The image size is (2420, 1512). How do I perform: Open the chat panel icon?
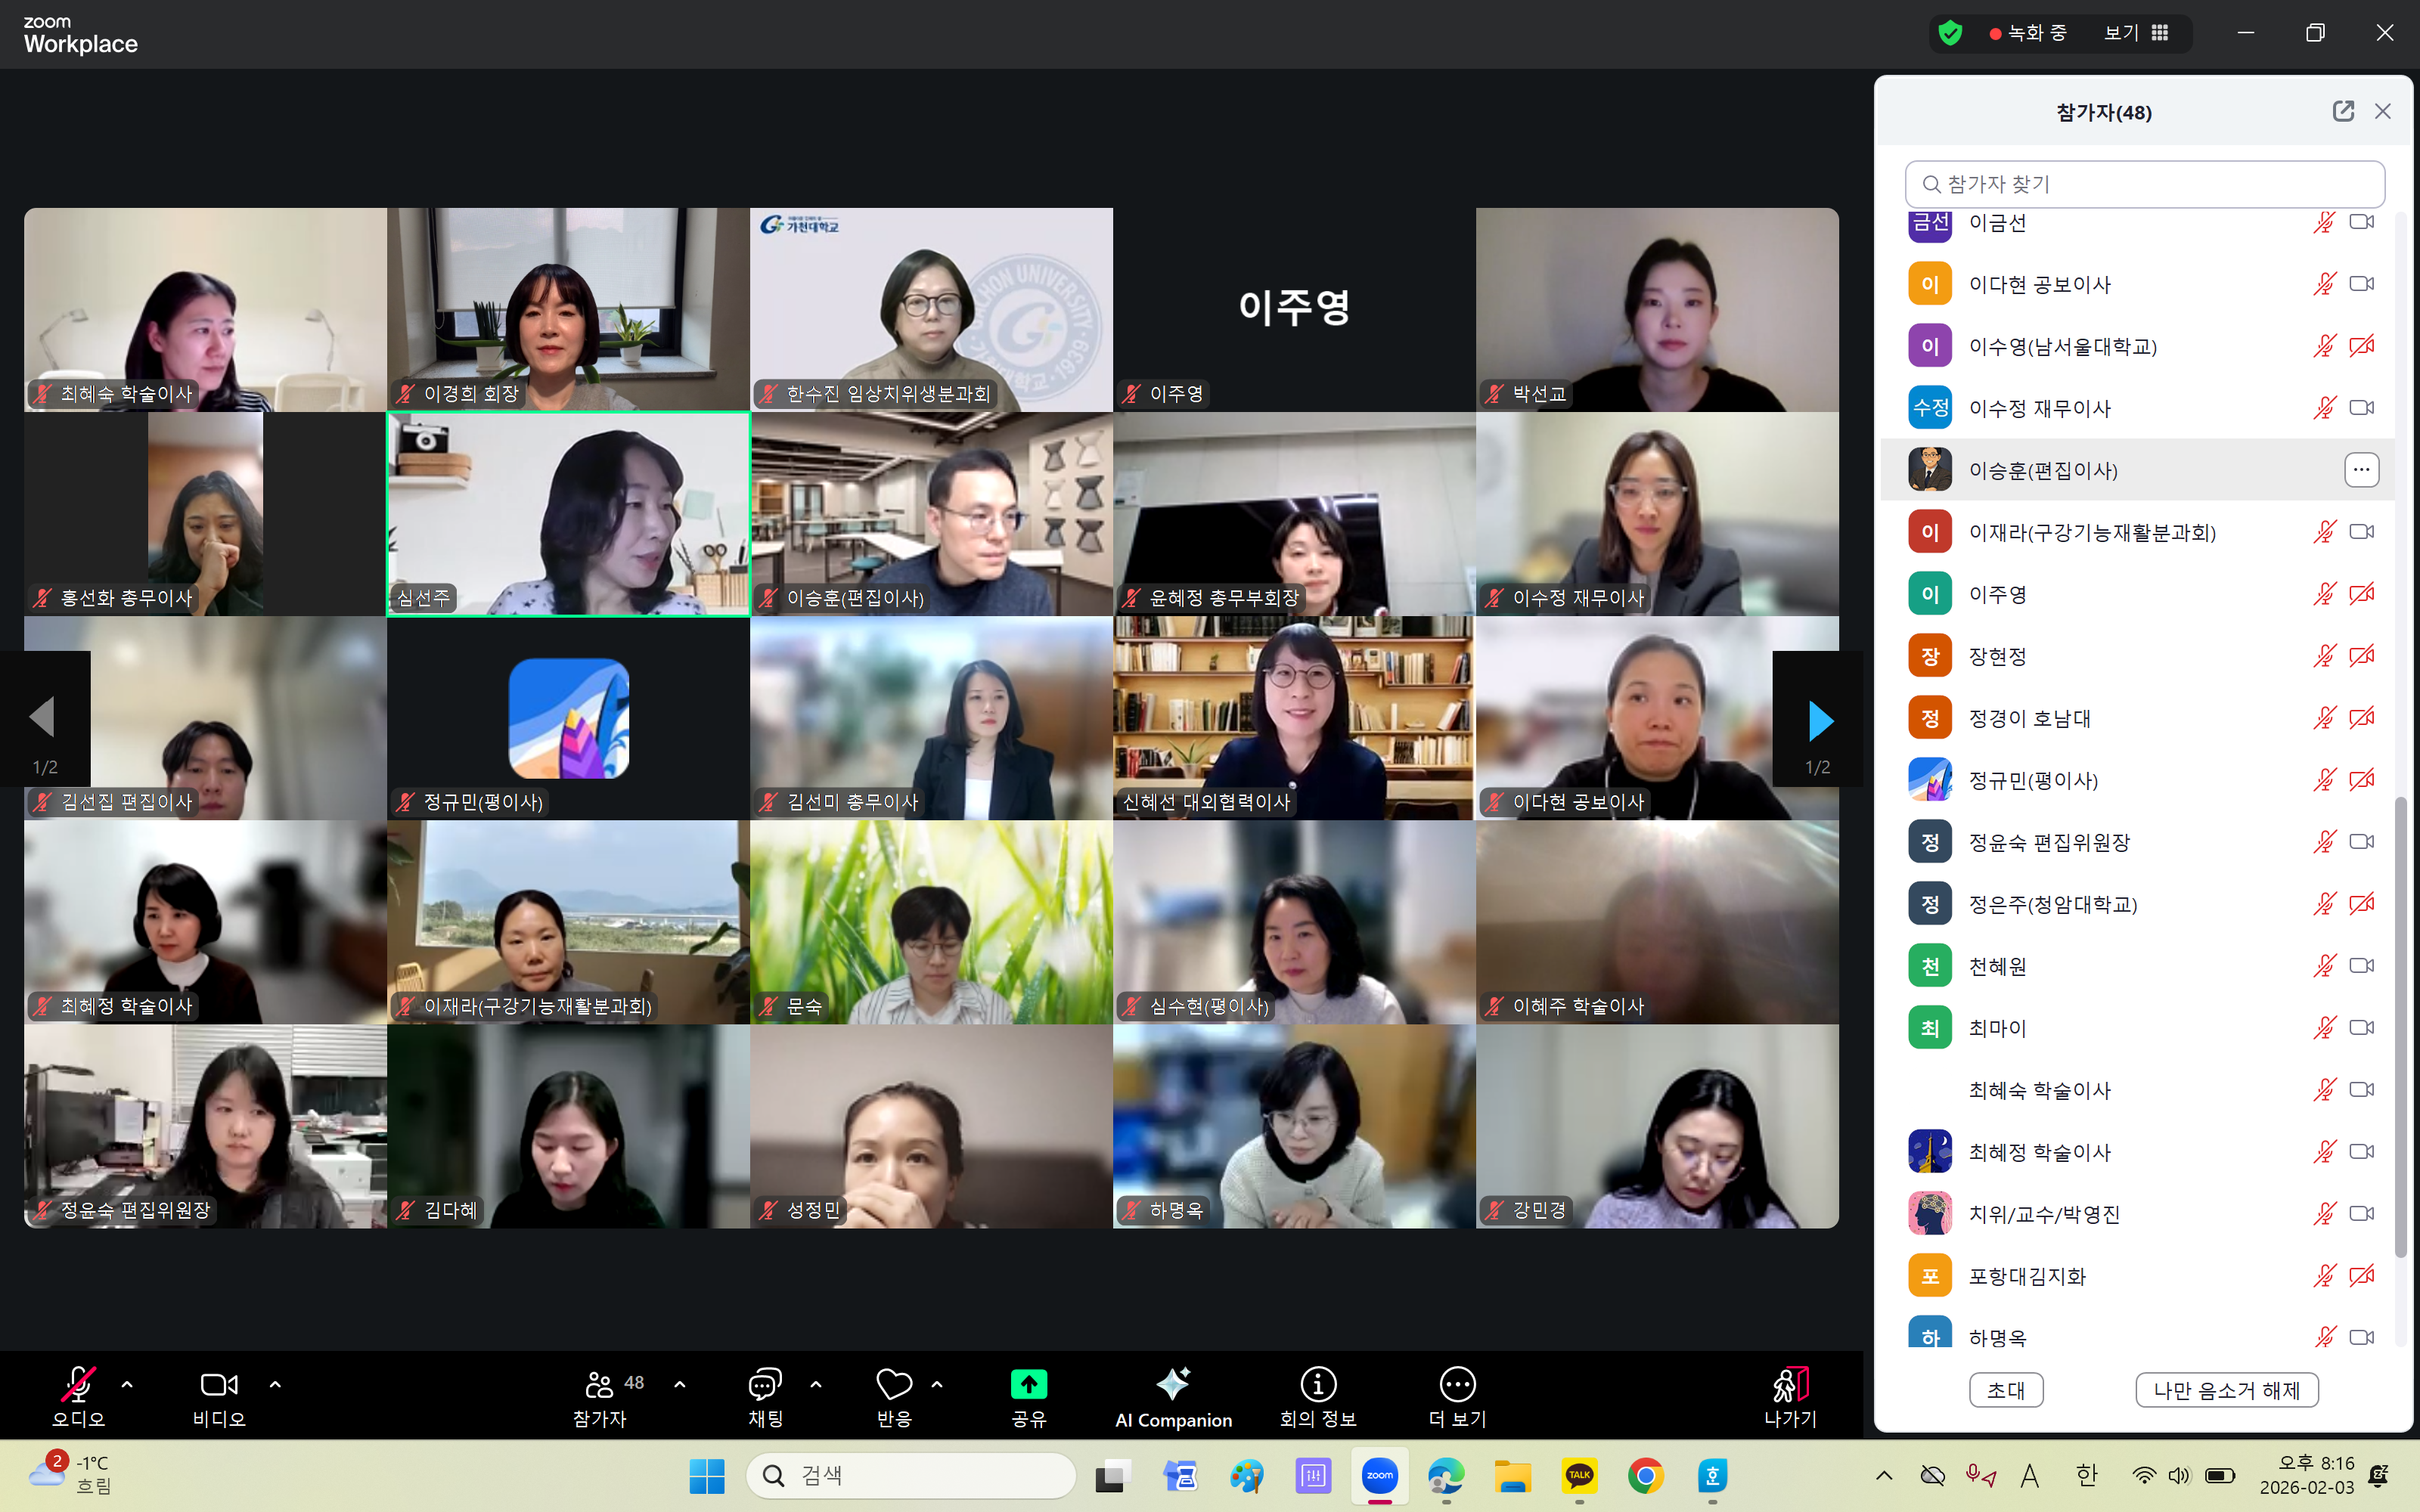click(765, 1385)
